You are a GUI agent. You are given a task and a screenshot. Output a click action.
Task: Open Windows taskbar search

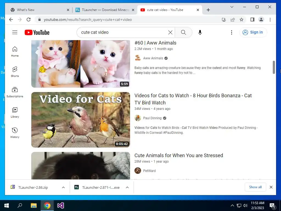(20, 206)
